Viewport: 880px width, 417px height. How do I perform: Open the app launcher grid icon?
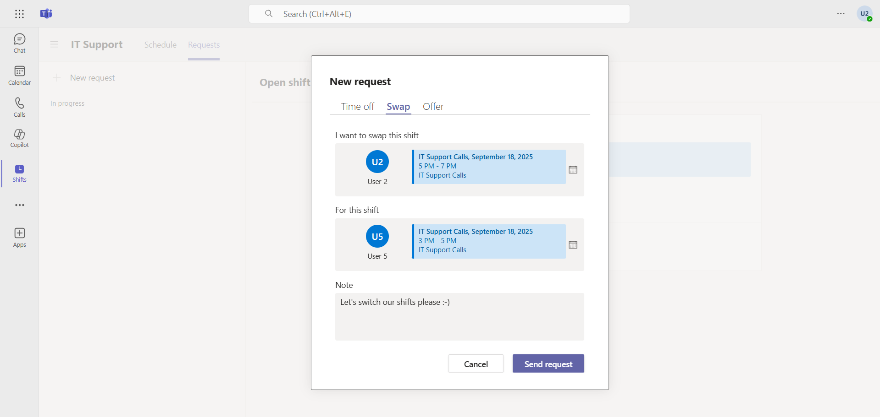pyautogui.click(x=19, y=14)
